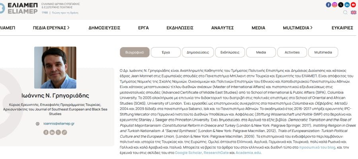Click the search magnifier icon

pos(345,13)
